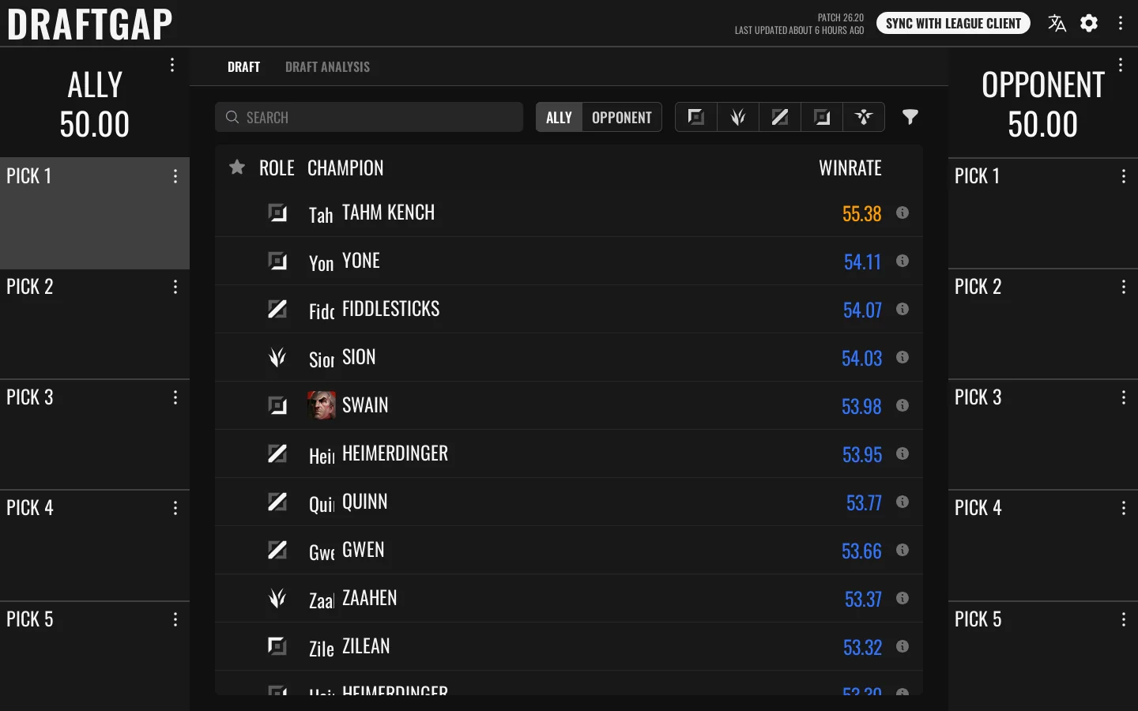
Task: Click the jungle role icon beside Sion
Action: pos(277,357)
